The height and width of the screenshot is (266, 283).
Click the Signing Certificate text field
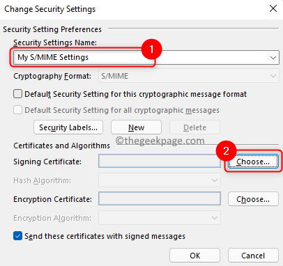coord(160,161)
